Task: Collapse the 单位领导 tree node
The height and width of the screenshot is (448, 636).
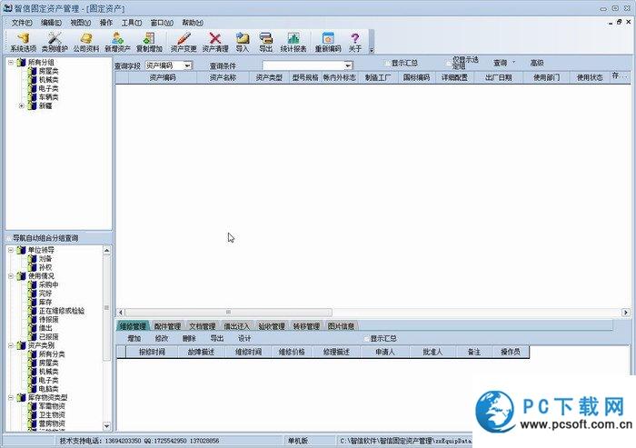Action: pos(11,250)
